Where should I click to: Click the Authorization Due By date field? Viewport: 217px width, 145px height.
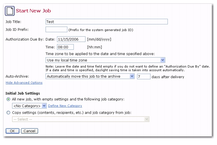point(71,39)
